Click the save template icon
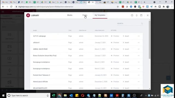Image resolution: width=175 pixels, height=98 pixels. [x=141, y=15]
